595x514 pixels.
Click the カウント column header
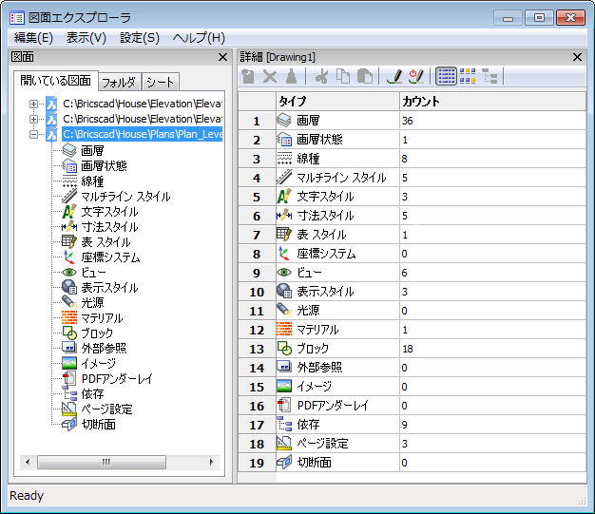493,102
